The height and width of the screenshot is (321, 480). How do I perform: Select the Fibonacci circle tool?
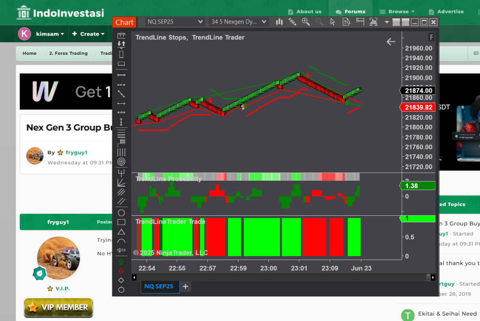(121, 162)
